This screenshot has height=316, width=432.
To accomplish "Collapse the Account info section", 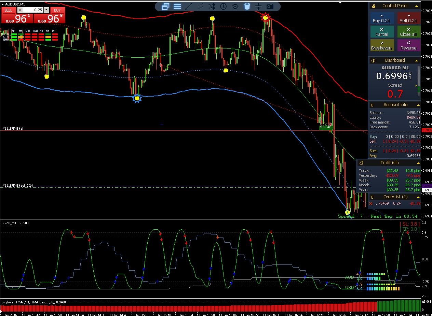I will point(418,105).
